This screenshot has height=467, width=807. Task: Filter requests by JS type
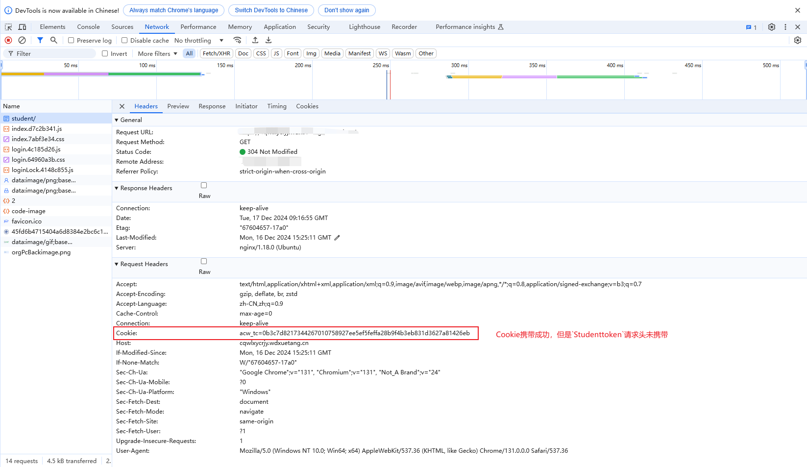pyautogui.click(x=276, y=53)
